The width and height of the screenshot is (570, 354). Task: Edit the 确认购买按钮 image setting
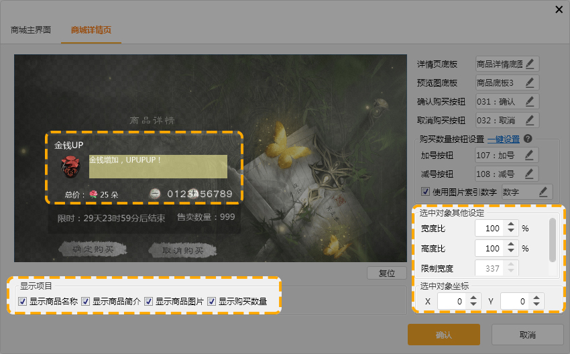pos(530,102)
